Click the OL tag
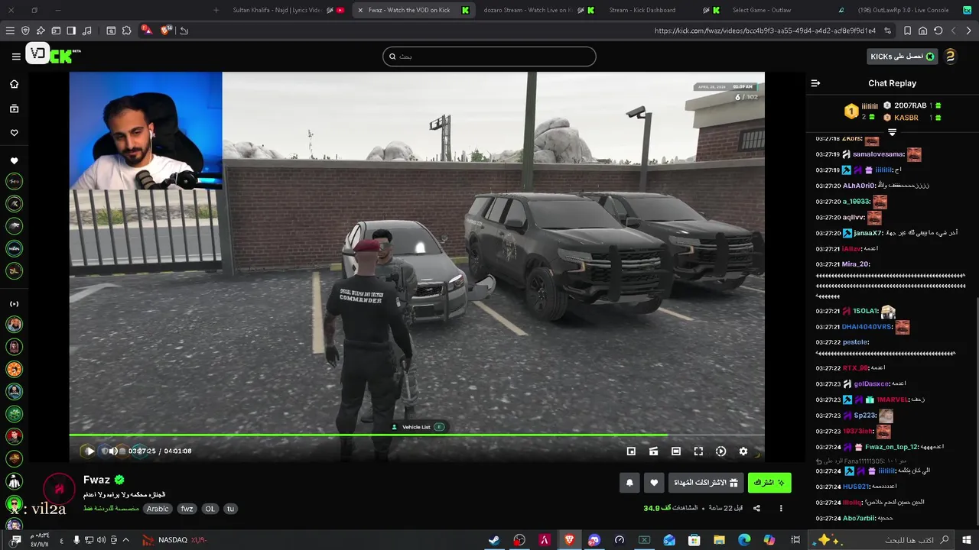 pyautogui.click(x=210, y=509)
